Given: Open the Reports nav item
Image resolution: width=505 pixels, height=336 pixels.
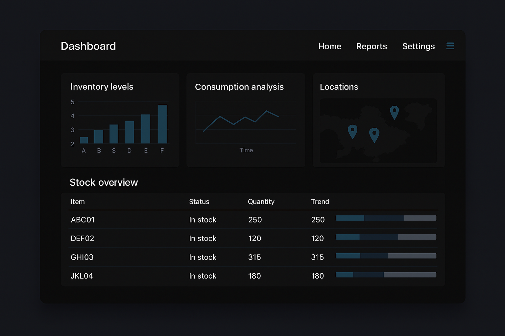Looking at the screenshot, I should (372, 46).
